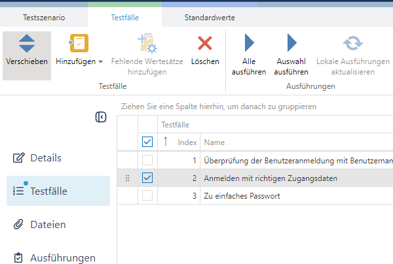Click the Verschieben move icon
The width and height of the screenshot is (393, 264).
pyautogui.click(x=27, y=44)
